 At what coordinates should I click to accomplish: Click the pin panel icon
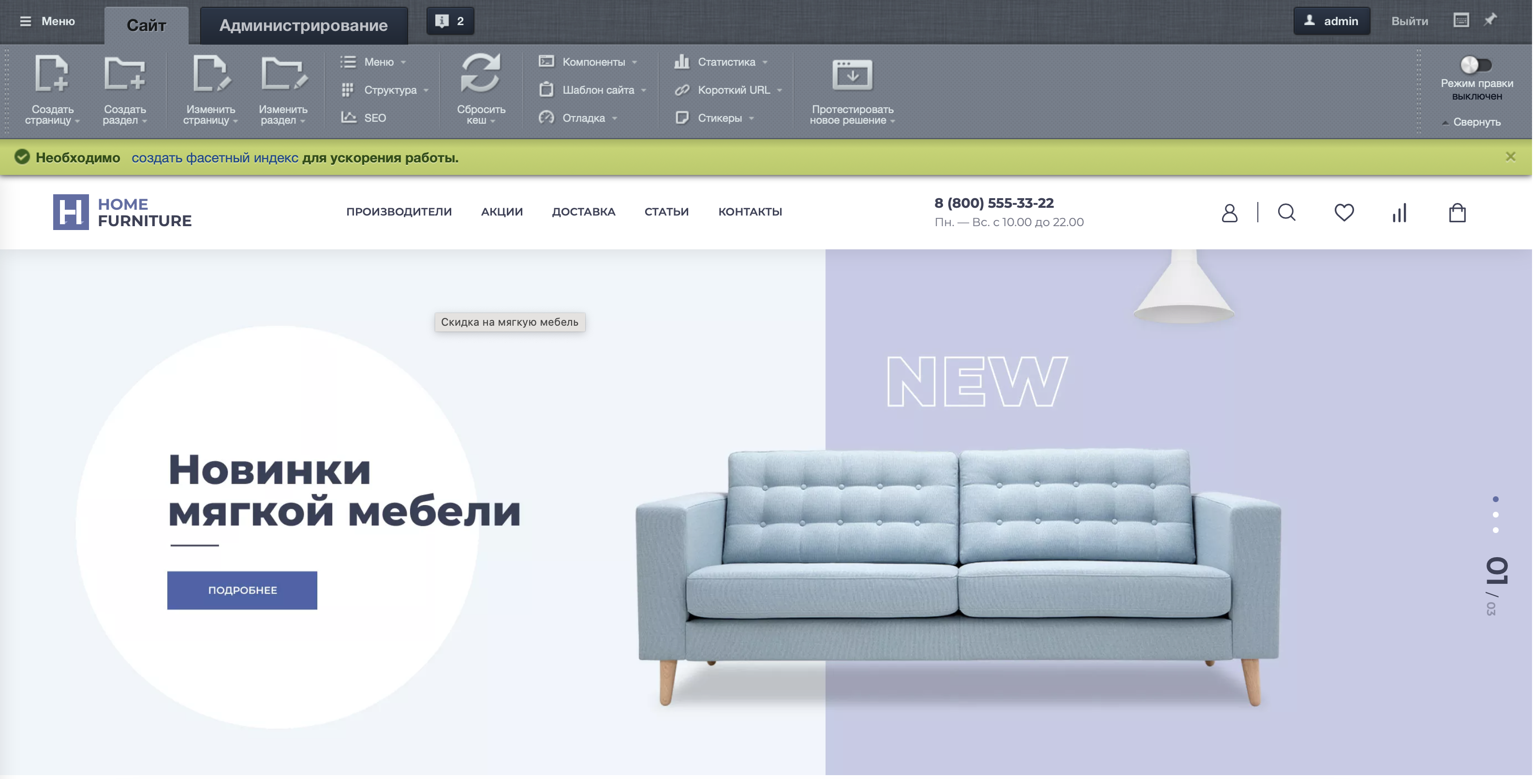pyautogui.click(x=1490, y=20)
